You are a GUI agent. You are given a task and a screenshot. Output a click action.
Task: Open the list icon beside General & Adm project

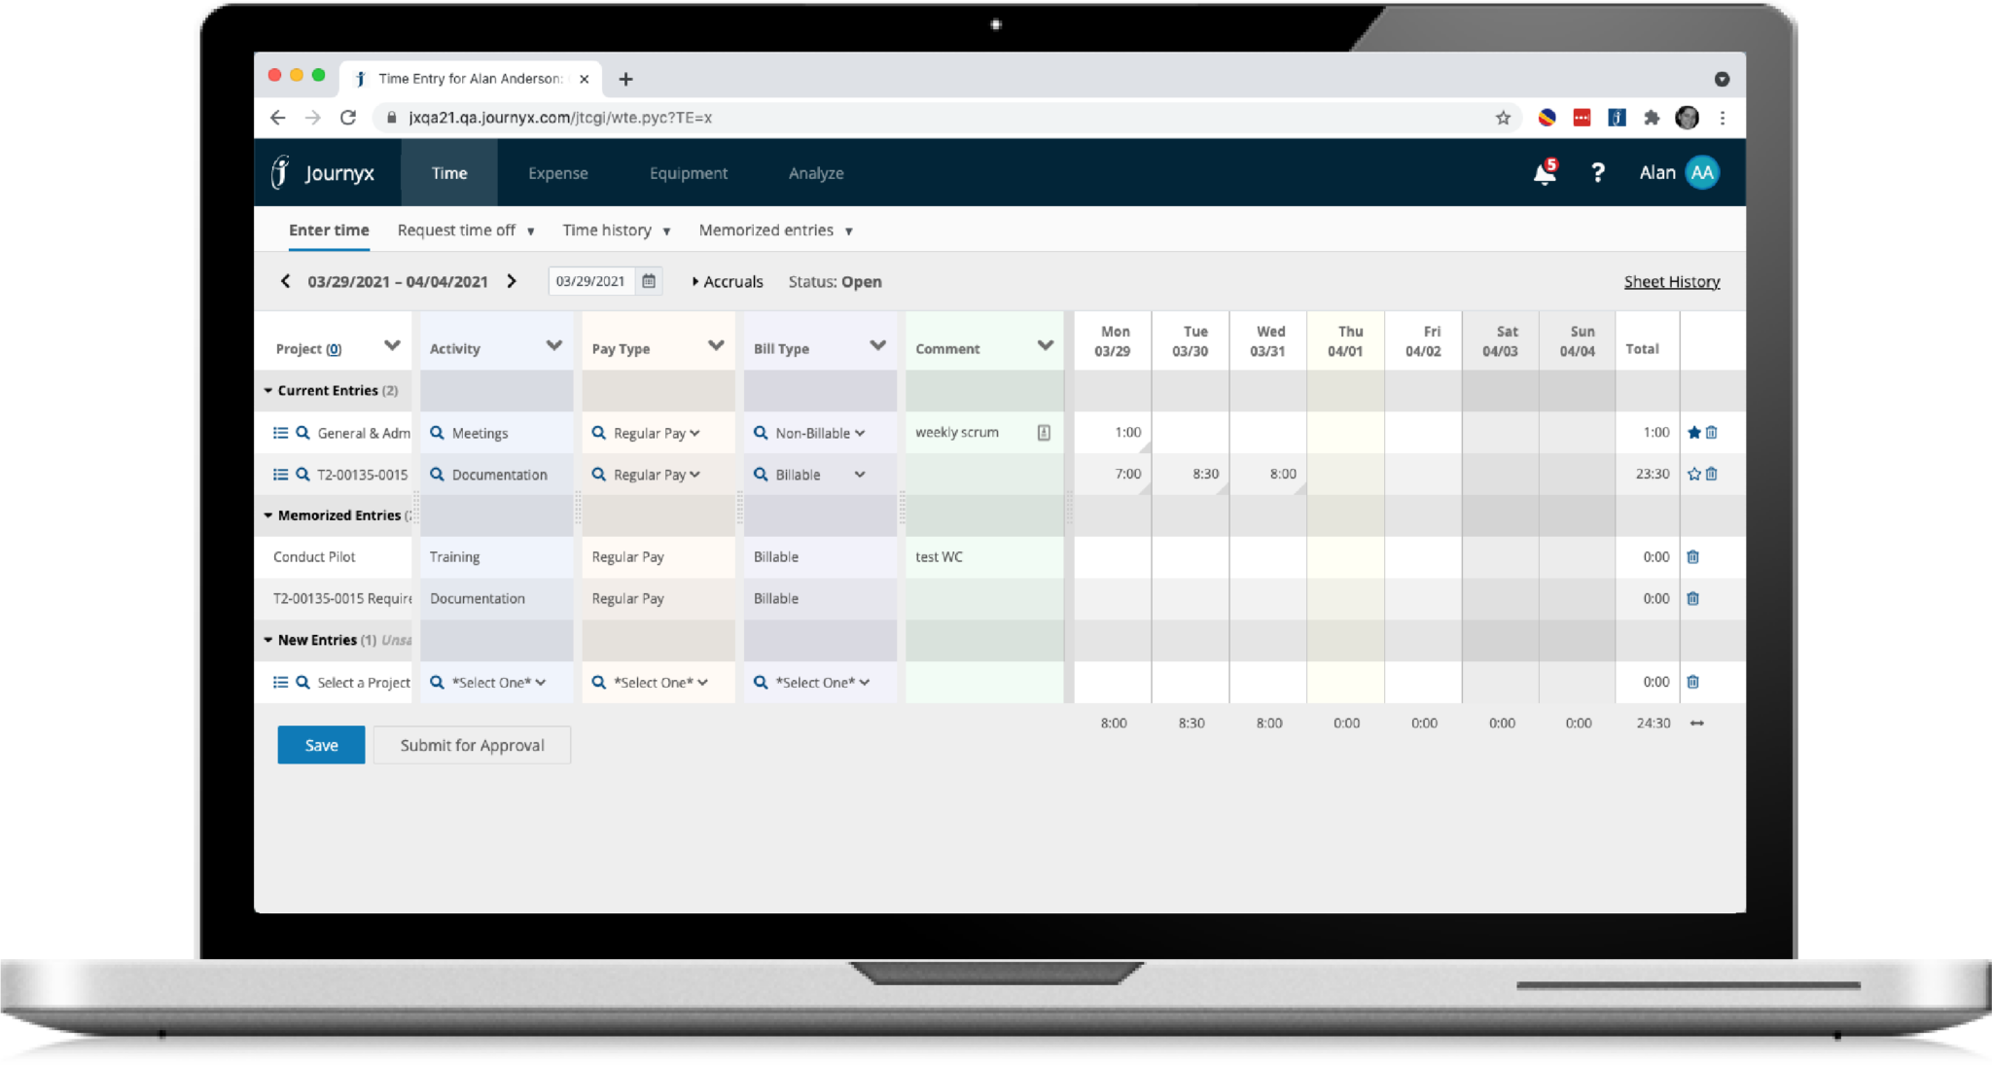[280, 433]
